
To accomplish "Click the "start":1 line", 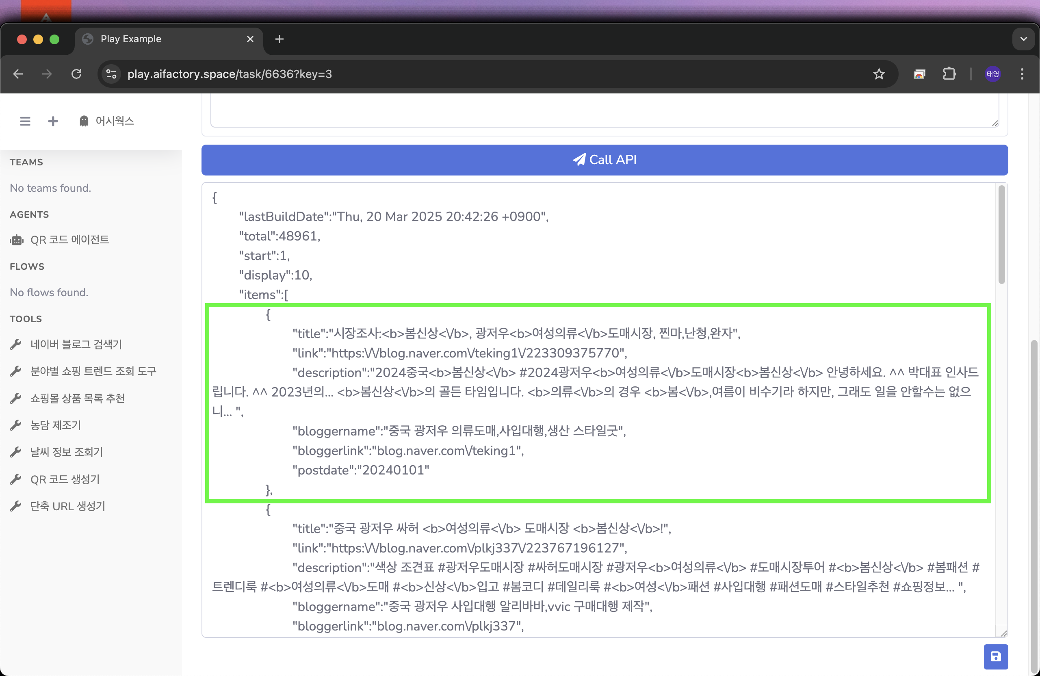I will (264, 256).
